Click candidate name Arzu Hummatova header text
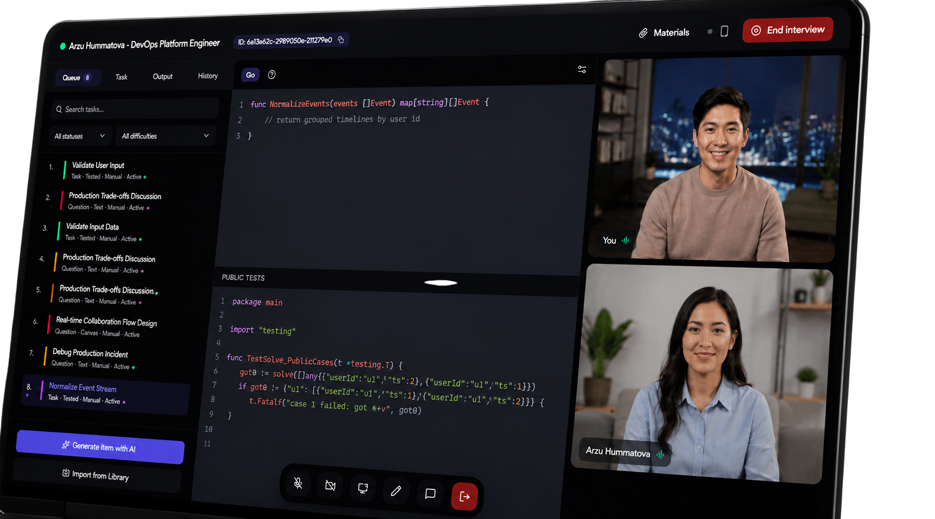 pos(144,44)
